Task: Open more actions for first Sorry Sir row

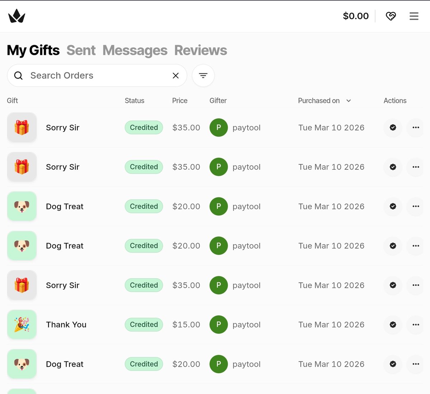Action: [x=416, y=128]
